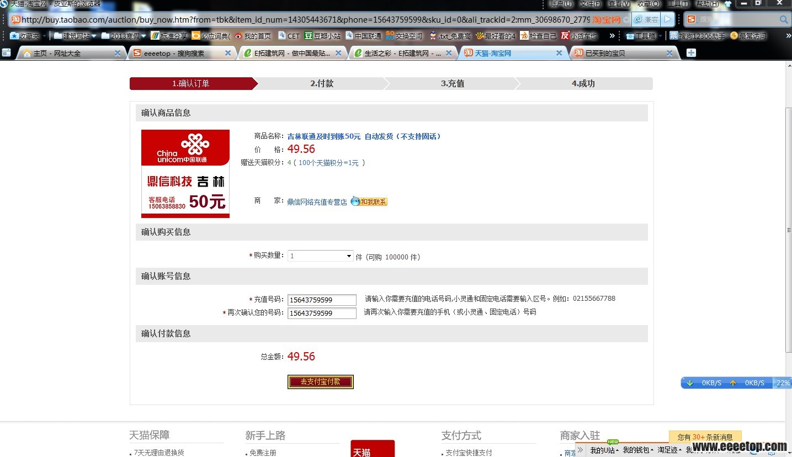Image resolution: width=792 pixels, height=457 pixels.
Task: Open the 淘宝网 address bar dropdown arrow
Action: [626, 20]
